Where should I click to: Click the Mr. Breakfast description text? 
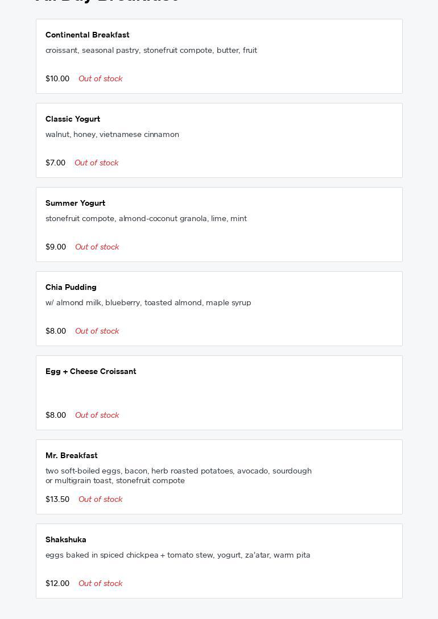(179, 475)
